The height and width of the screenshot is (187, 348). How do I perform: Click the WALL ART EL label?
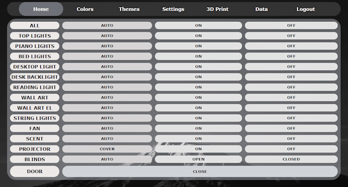[x=35, y=108]
